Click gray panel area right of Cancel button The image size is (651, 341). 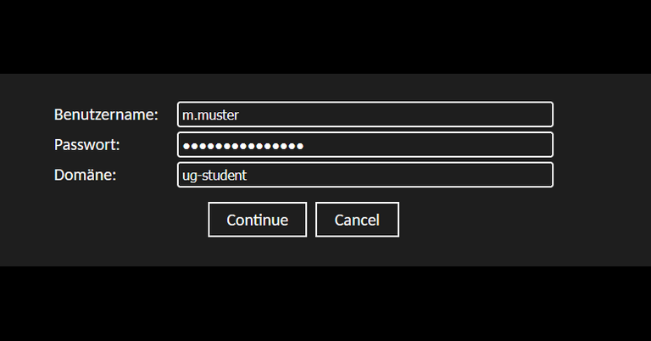point(492,221)
